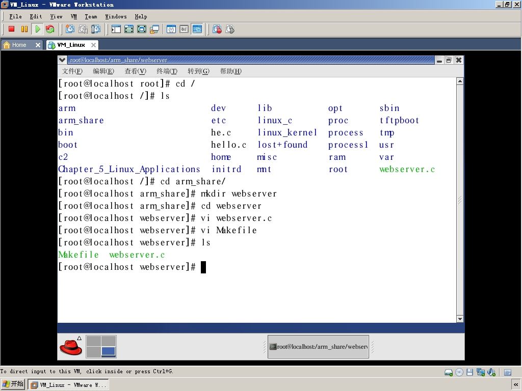The height and width of the screenshot is (391, 522).
Task: Open the terminal 帮助(H) menu
Action: coord(231,71)
